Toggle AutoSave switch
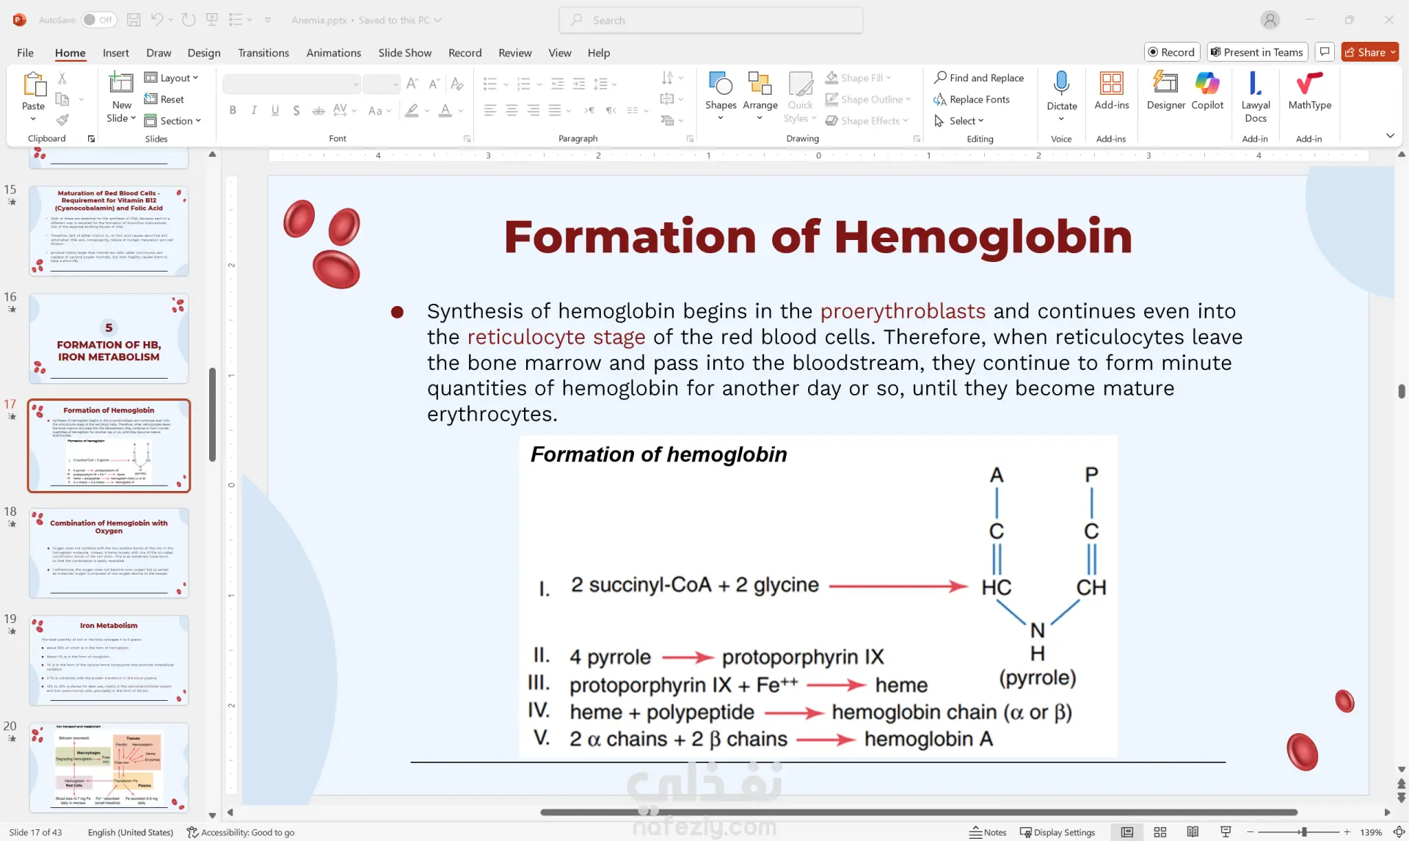This screenshot has width=1409, height=841. [x=98, y=20]
